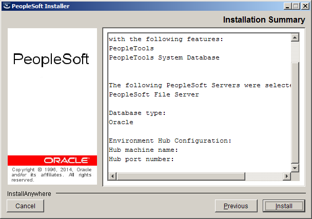Screen dimensions: 312x219
Task: Click the 'Hub machine name:' text line
Action: 144,150
